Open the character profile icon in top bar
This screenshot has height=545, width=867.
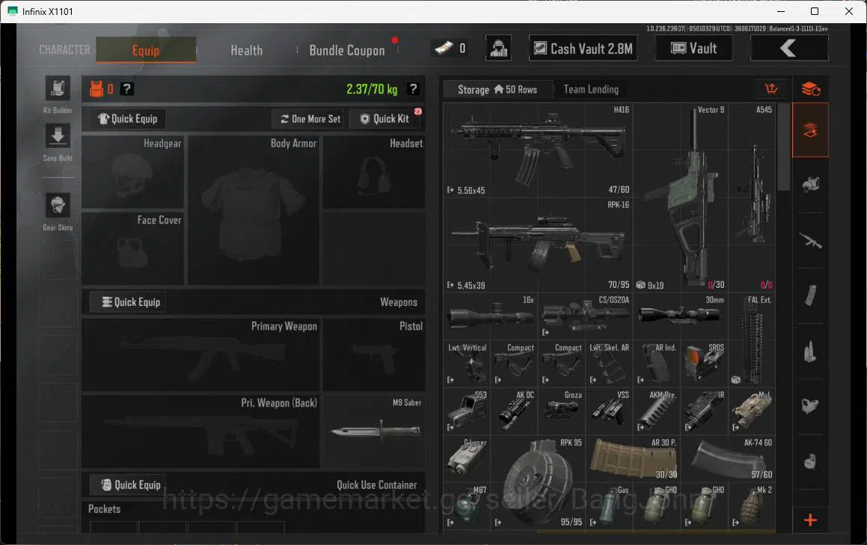[498, 49]
